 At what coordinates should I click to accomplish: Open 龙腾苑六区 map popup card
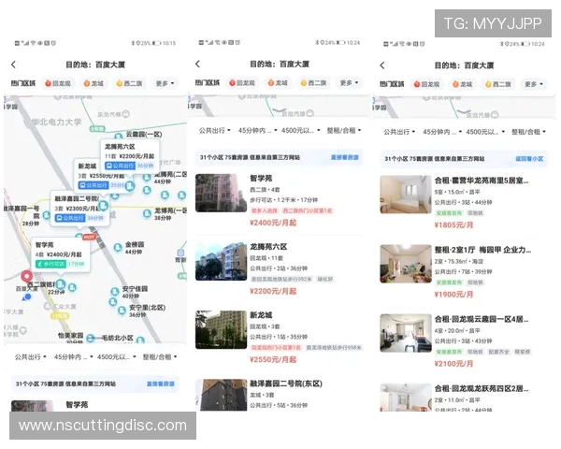pyautogui.click(x=130, y=156)
